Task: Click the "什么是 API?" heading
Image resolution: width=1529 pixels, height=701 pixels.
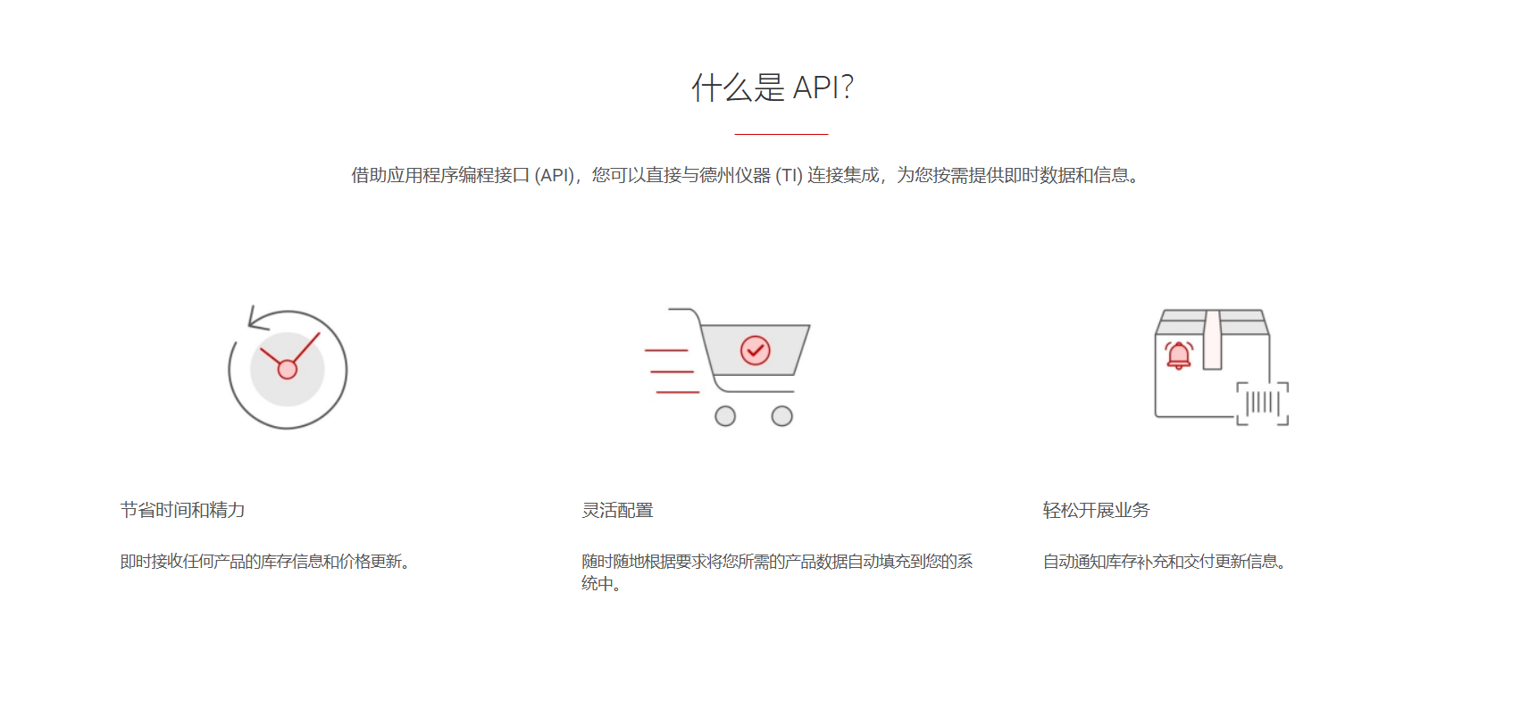Action: 773,88
